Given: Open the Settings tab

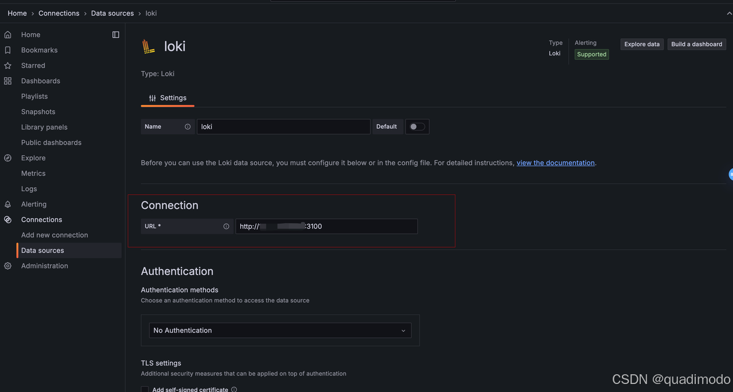Looking at the screenshot, I should coord(168,98).
